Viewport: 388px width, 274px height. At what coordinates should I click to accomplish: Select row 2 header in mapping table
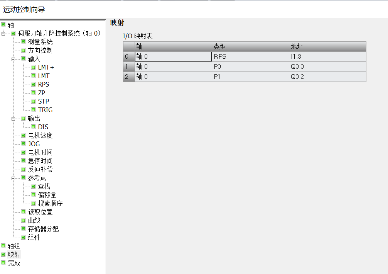pyautogui.click(x=129, y=77)
